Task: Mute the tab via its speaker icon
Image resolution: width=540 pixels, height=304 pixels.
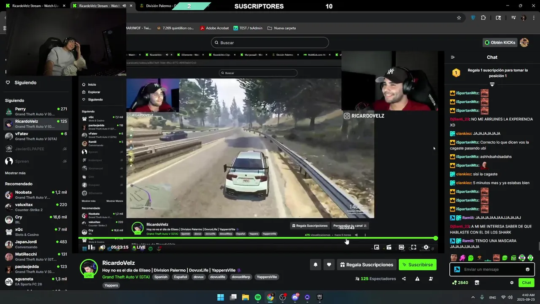Action: 124,6
